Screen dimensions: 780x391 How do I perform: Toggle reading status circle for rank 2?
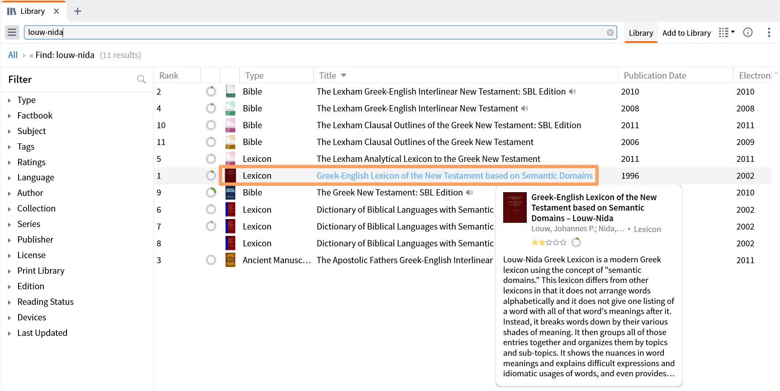tap(211, 92)
